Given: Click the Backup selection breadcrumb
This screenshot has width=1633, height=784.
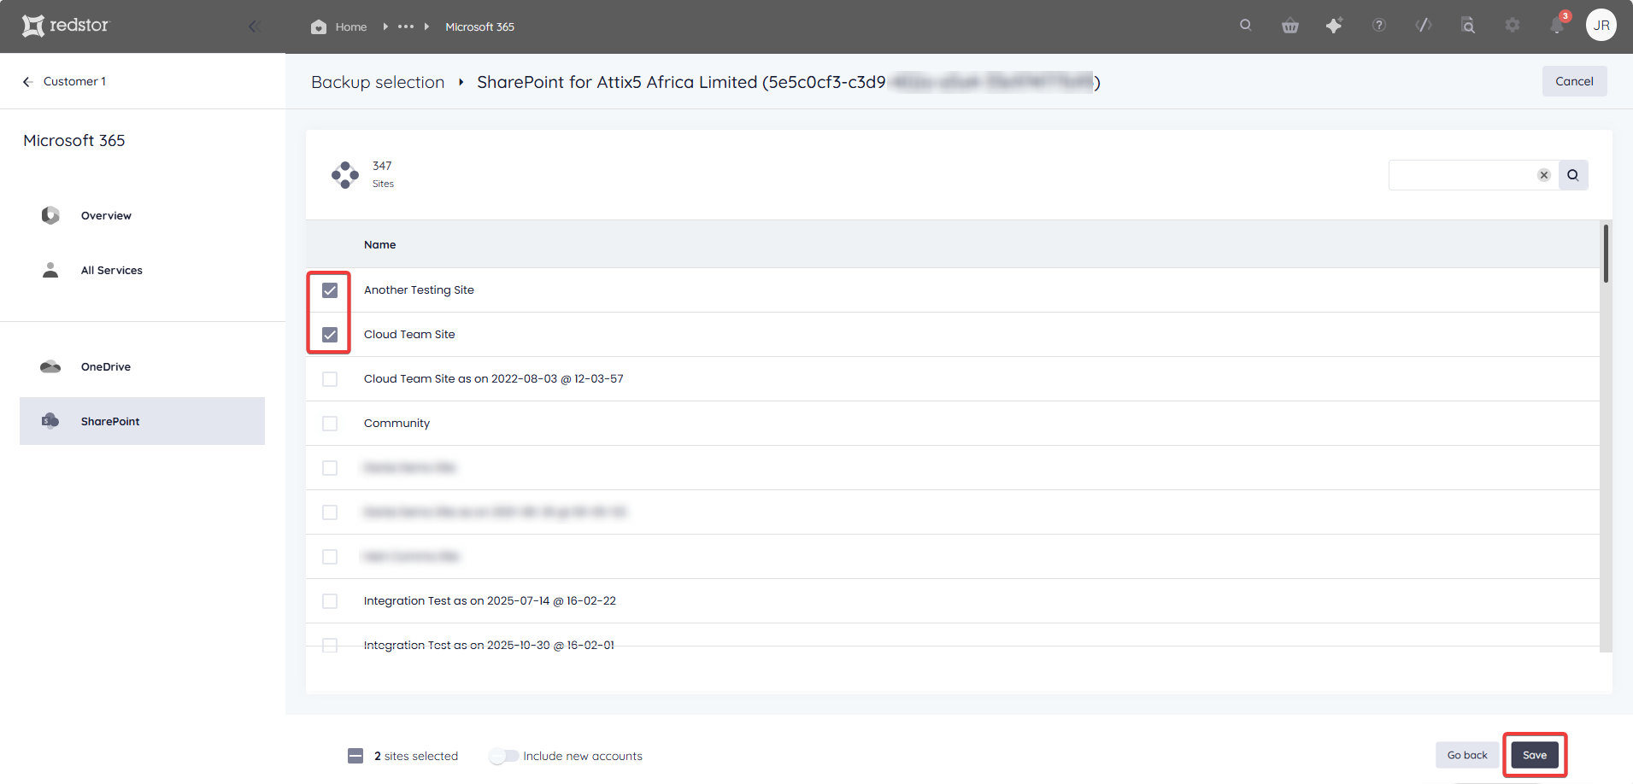Looking at the screenshot, I should [378, 82].
